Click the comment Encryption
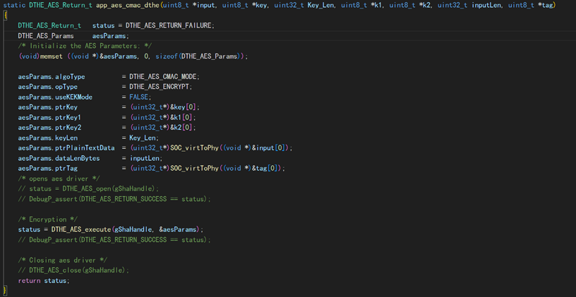Screen dimensions: 576x297 (48, 219)
